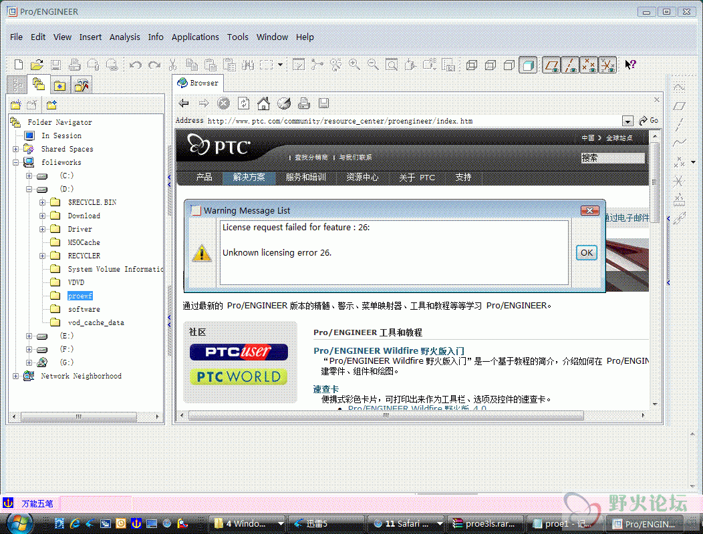The image size is (703, 534).
Task: Close the Warning Message List dialog
Action: [589, 210]
